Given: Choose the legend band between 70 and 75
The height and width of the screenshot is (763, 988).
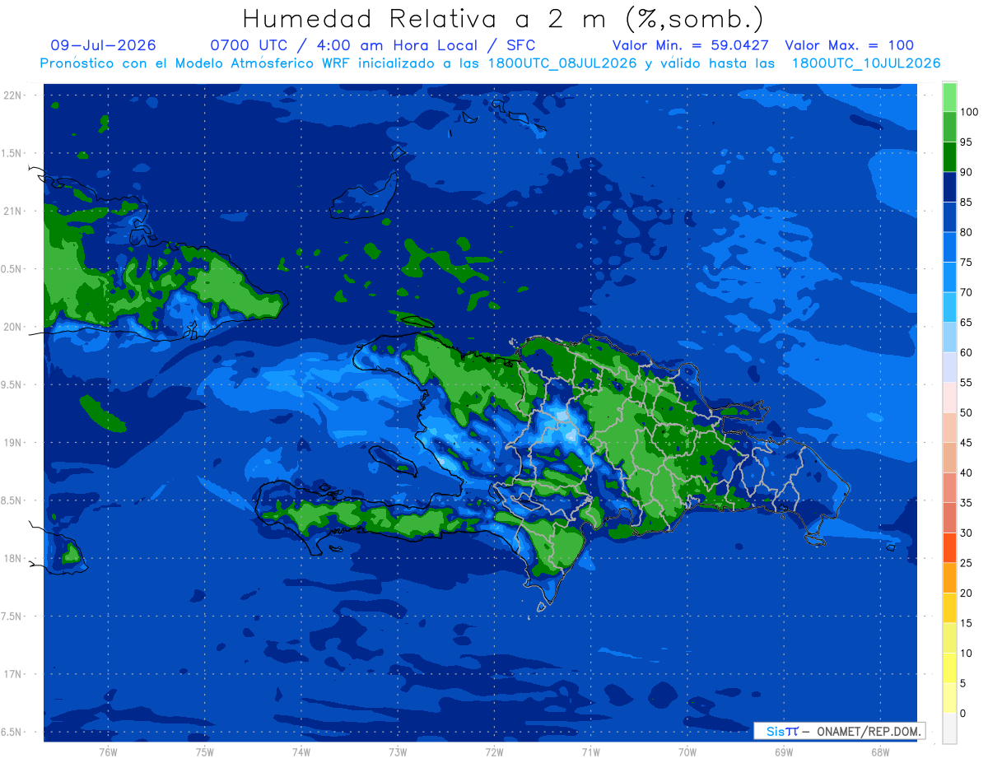Looking at the screenshot, I should (949, 277).
